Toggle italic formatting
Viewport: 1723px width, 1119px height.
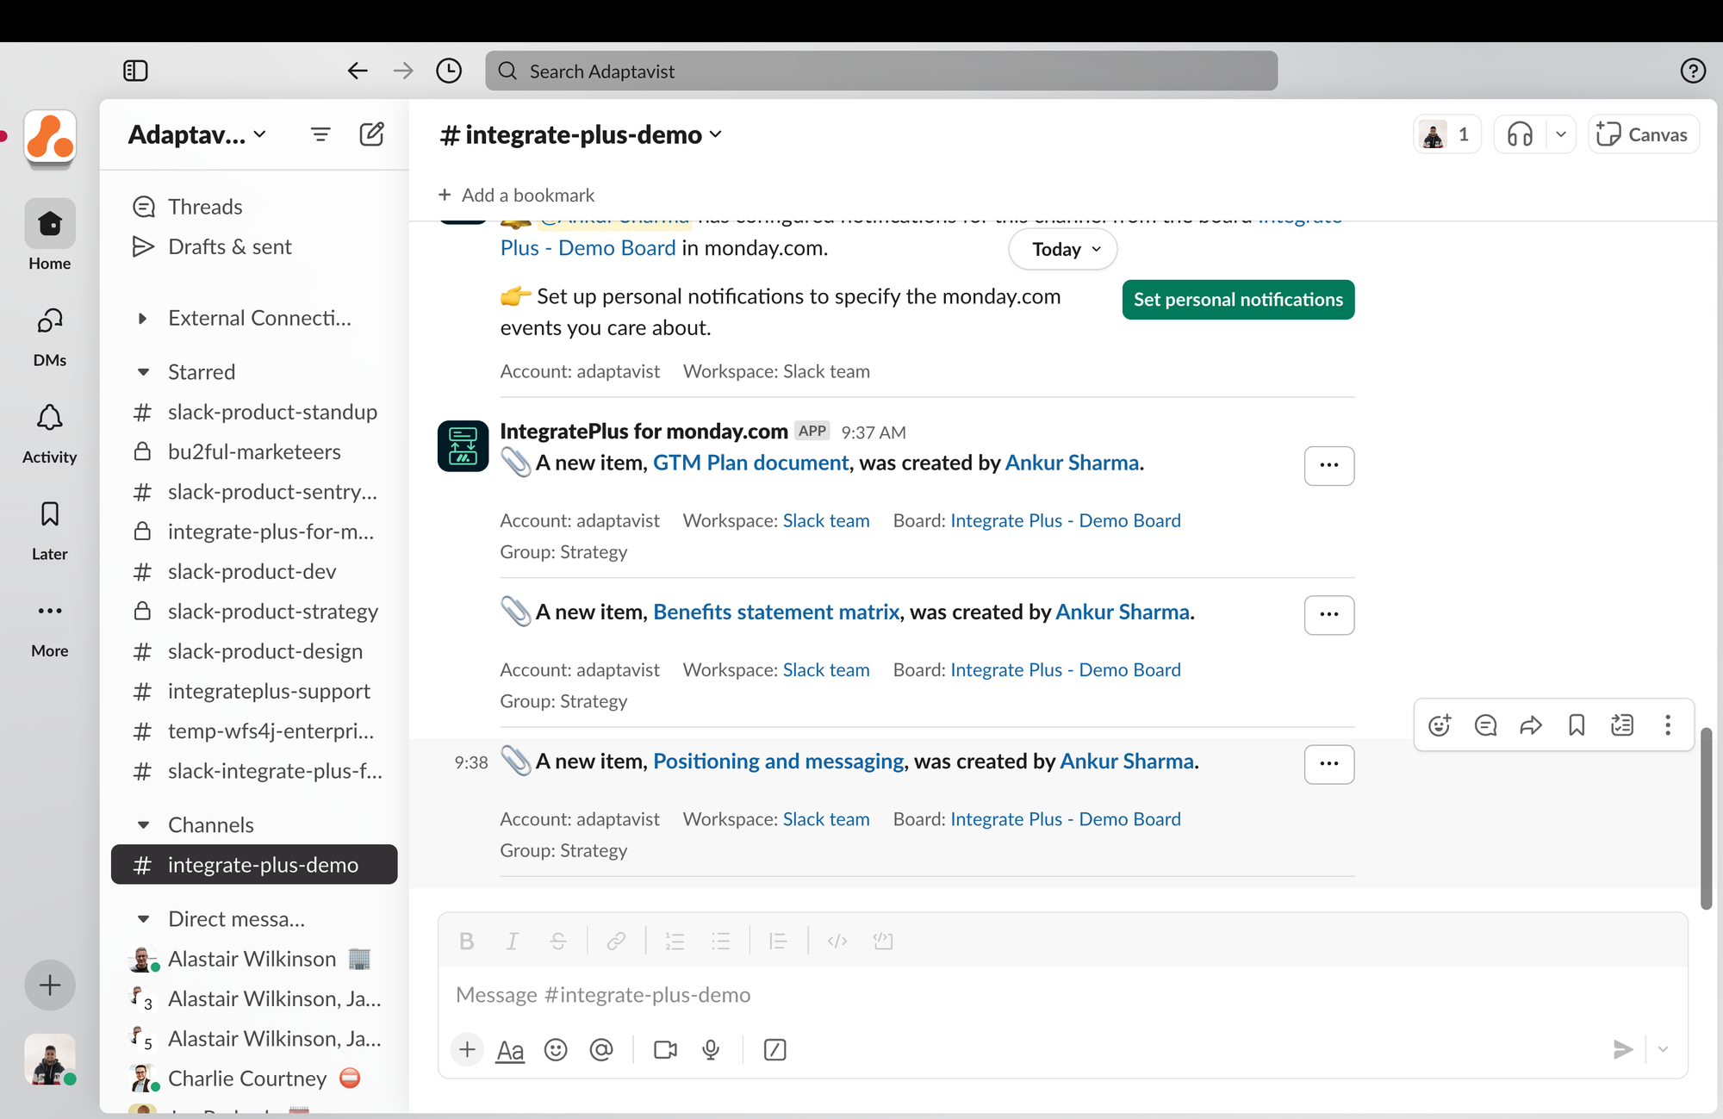click(512, 942)
